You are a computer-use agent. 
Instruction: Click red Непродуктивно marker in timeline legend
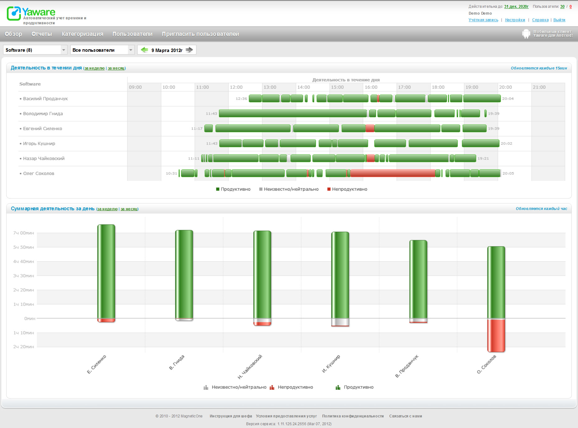[329, 189]
